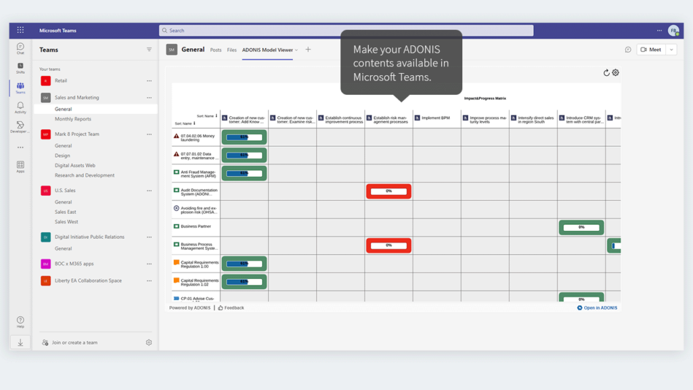Click the progress bar for Money laundering row

pyautogui.click(x=244, y=137)
